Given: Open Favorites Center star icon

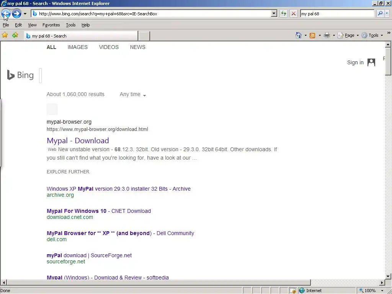Looking at the screenshot, I should tap(5, 35).
